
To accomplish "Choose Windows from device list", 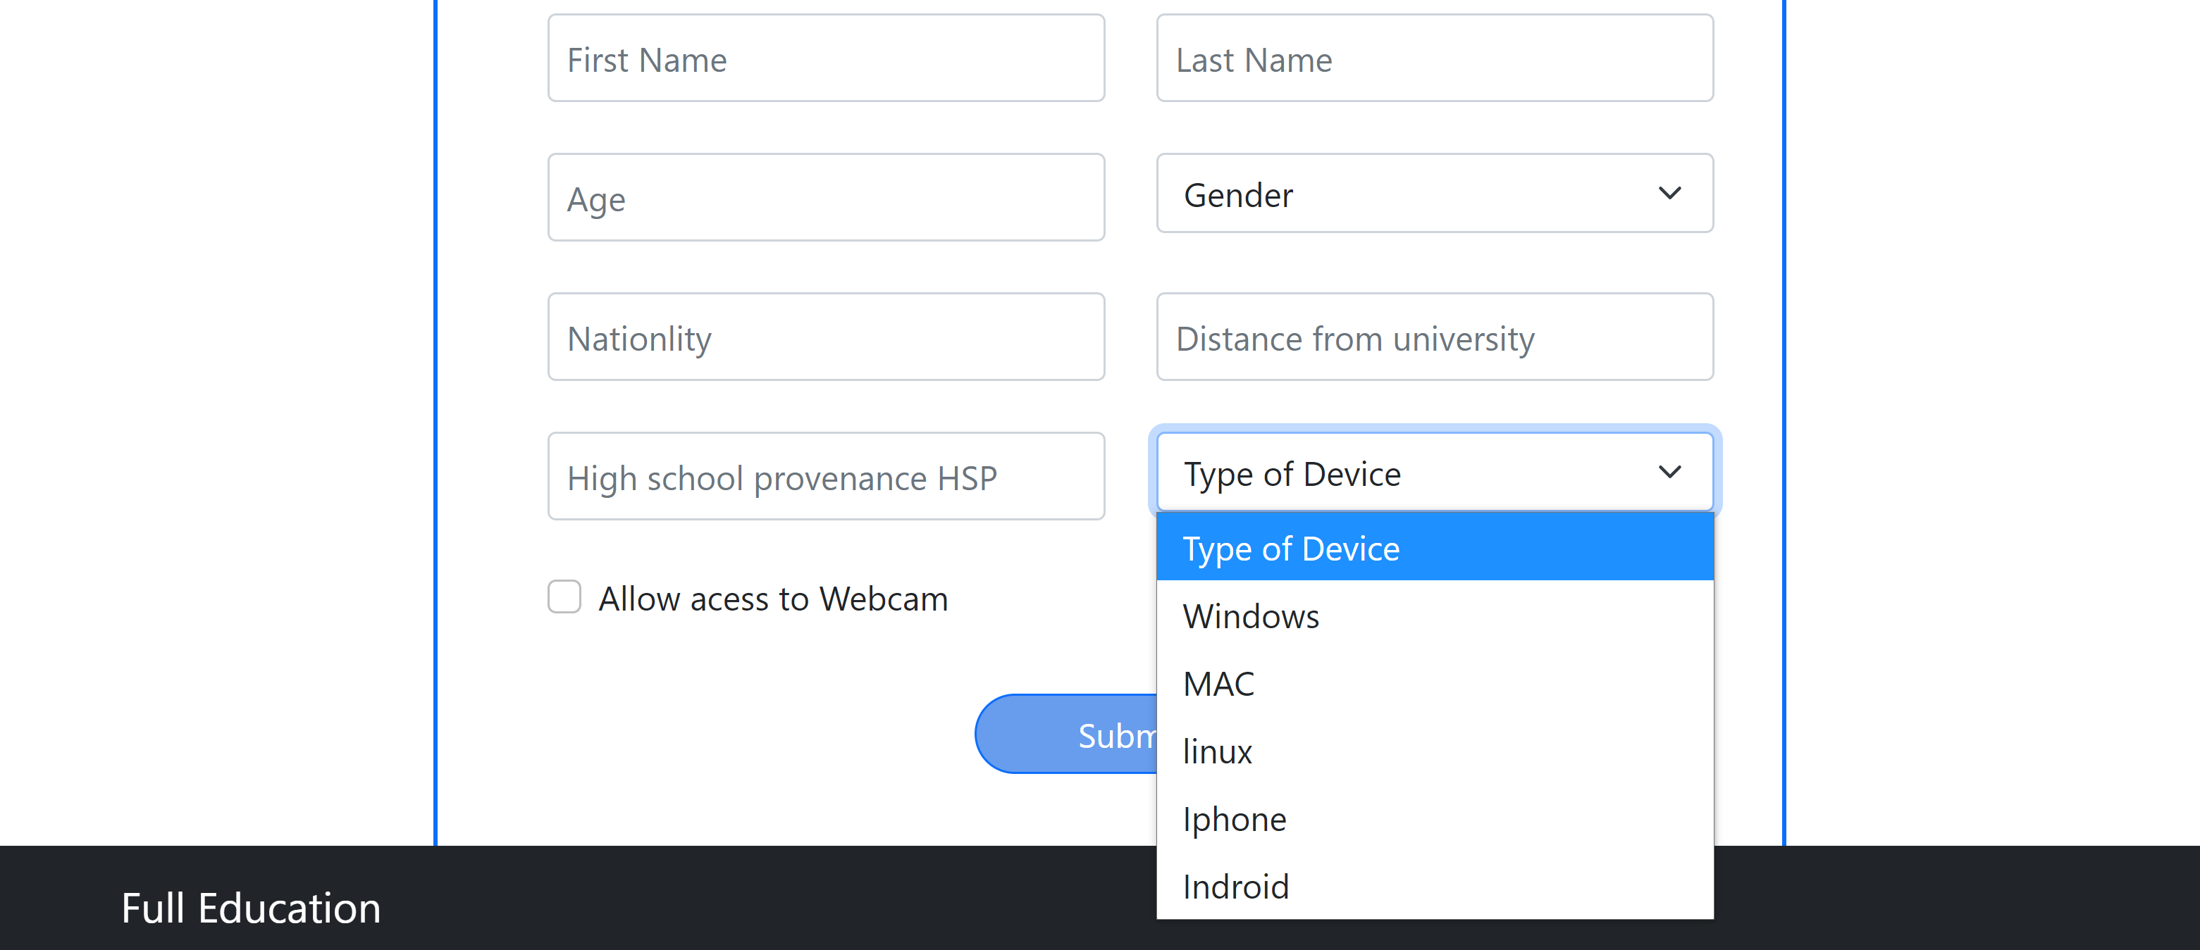I will click(x=1434, y=615).
